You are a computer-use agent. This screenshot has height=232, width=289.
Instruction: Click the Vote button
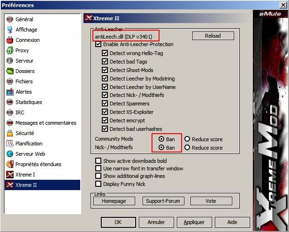click(x=211, y=201)
